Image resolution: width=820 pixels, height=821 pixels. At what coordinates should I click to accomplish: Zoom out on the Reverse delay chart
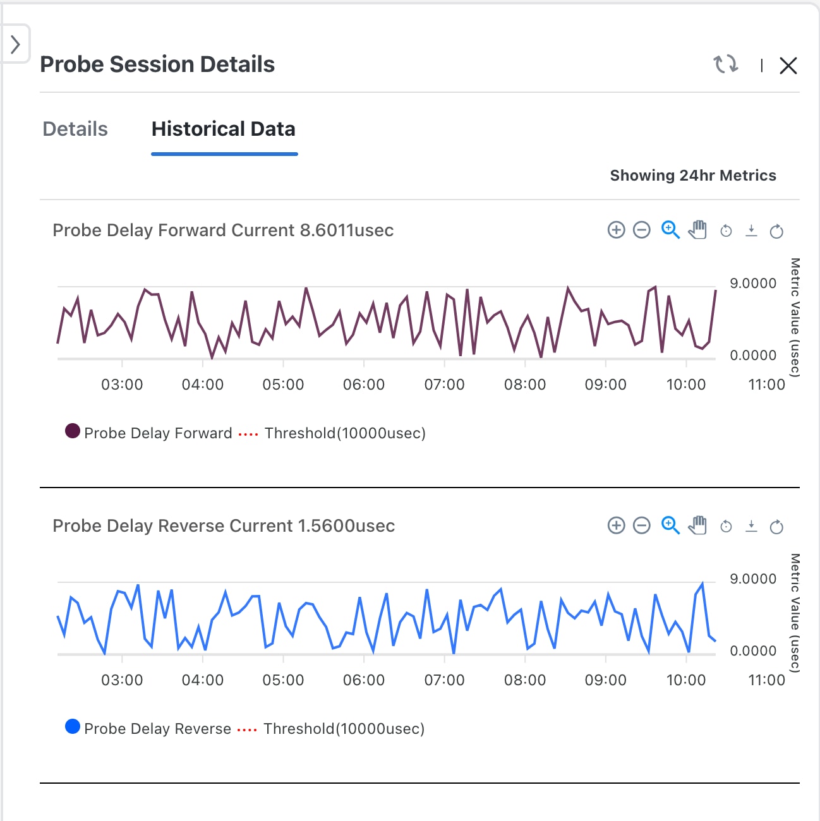click(x=641, y=525)
